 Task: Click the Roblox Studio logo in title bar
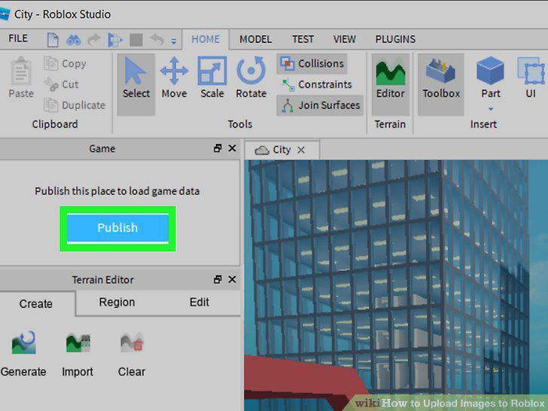[x=5, y=14]
